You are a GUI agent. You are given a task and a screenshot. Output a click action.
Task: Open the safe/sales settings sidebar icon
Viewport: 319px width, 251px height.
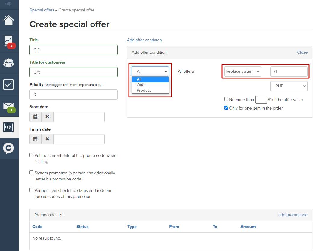pyautogui.click(x=8, y=127)
